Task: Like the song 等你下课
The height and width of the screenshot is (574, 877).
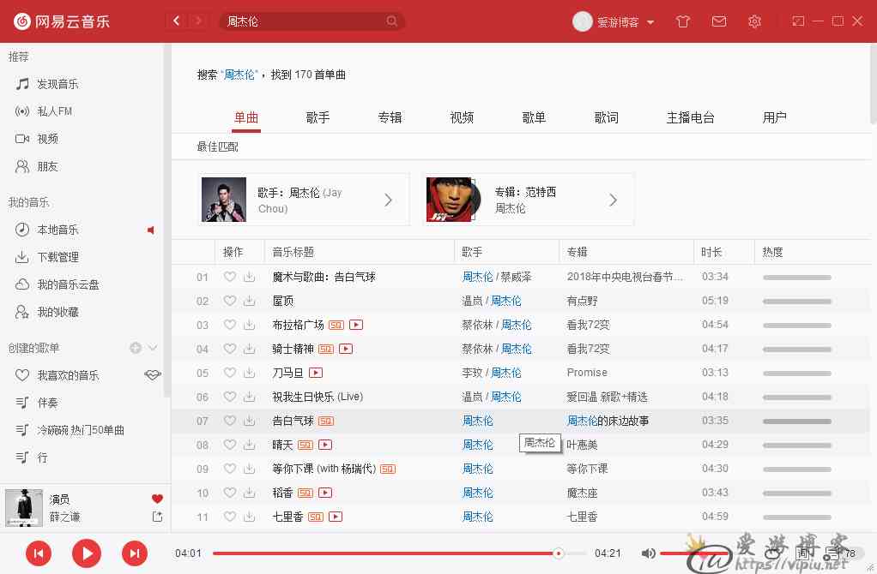Action: tap(230, 469)
